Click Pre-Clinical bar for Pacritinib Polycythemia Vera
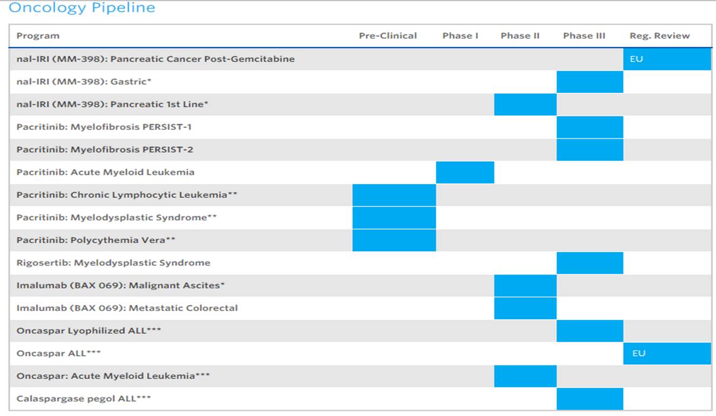Viewport: 716px width, 416px height. pos(394,240)
